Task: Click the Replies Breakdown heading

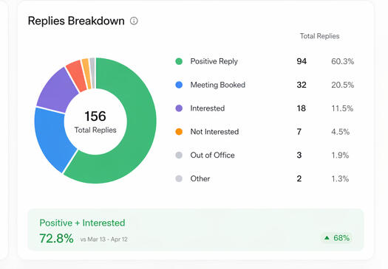Action: point(76,21)
